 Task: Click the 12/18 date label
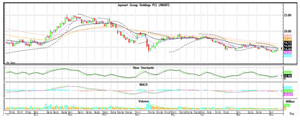click(x=190, y=112)
